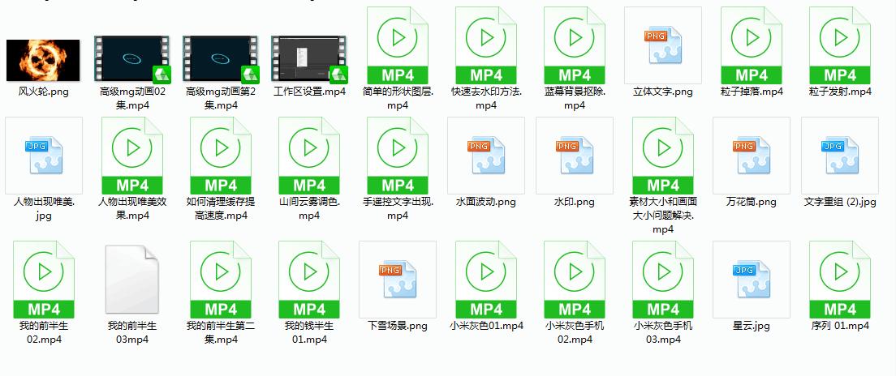This screenshot has height=376, width=896.
Task: Select the 我的钱半生01.mp4 file icon
Action: click(309, 279)
